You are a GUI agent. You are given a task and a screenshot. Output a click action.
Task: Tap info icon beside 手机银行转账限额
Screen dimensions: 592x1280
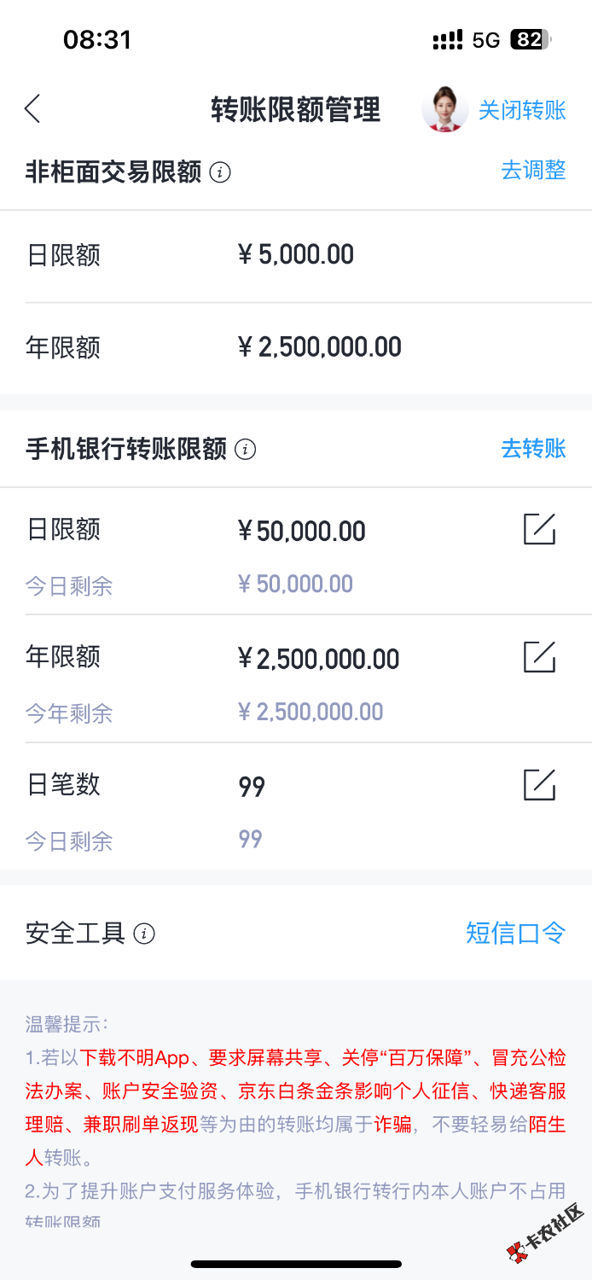pos(245,449)
